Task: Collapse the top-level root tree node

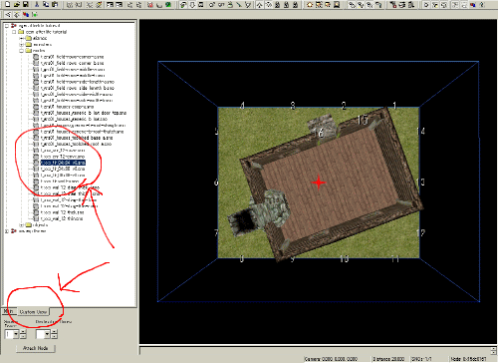Action: click(x=6, y=26)
